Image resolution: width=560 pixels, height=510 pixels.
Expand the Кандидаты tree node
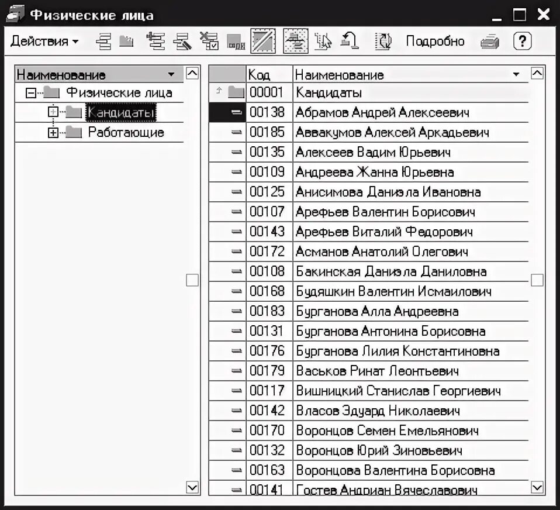pyautogui.click(x=53, y=112)
